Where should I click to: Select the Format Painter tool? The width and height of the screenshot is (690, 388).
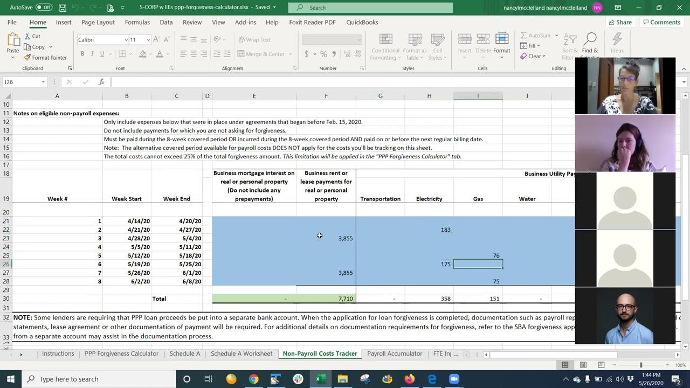pyautogui.click(x=45, y=58)
